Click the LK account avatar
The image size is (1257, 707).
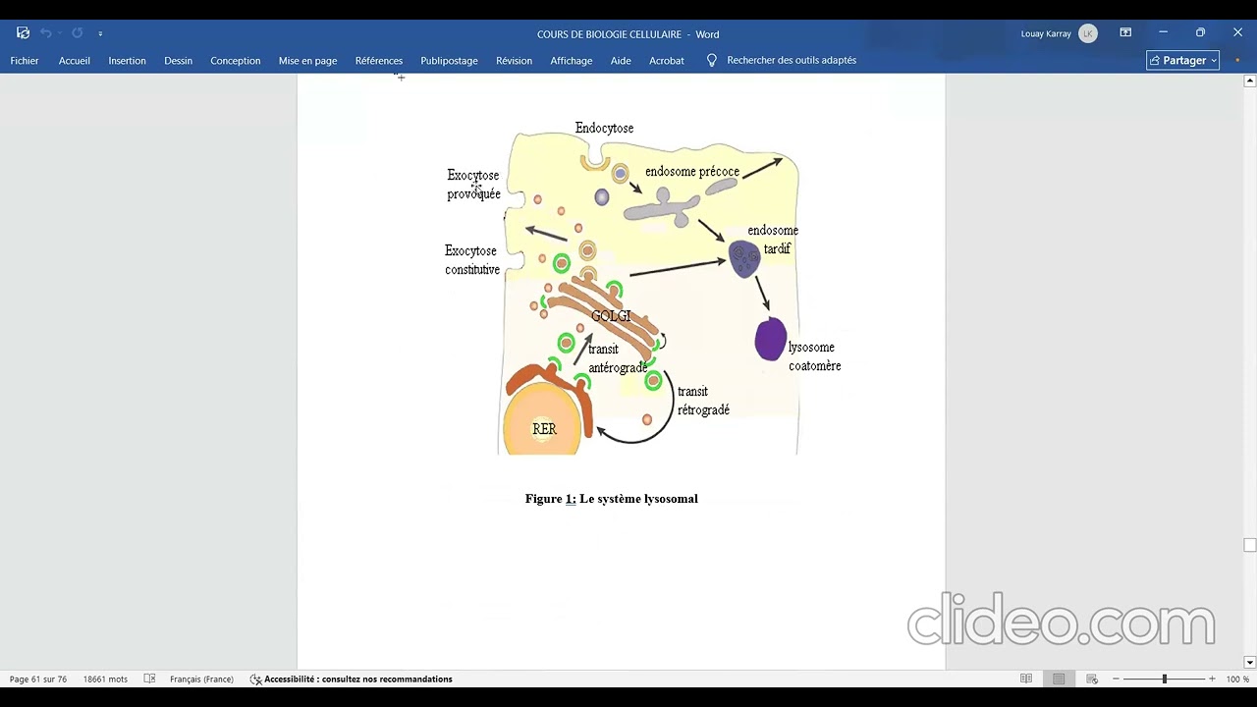(1087, 33)
